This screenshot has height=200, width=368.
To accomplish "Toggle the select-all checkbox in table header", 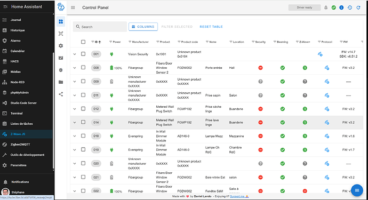I will 83,42.
